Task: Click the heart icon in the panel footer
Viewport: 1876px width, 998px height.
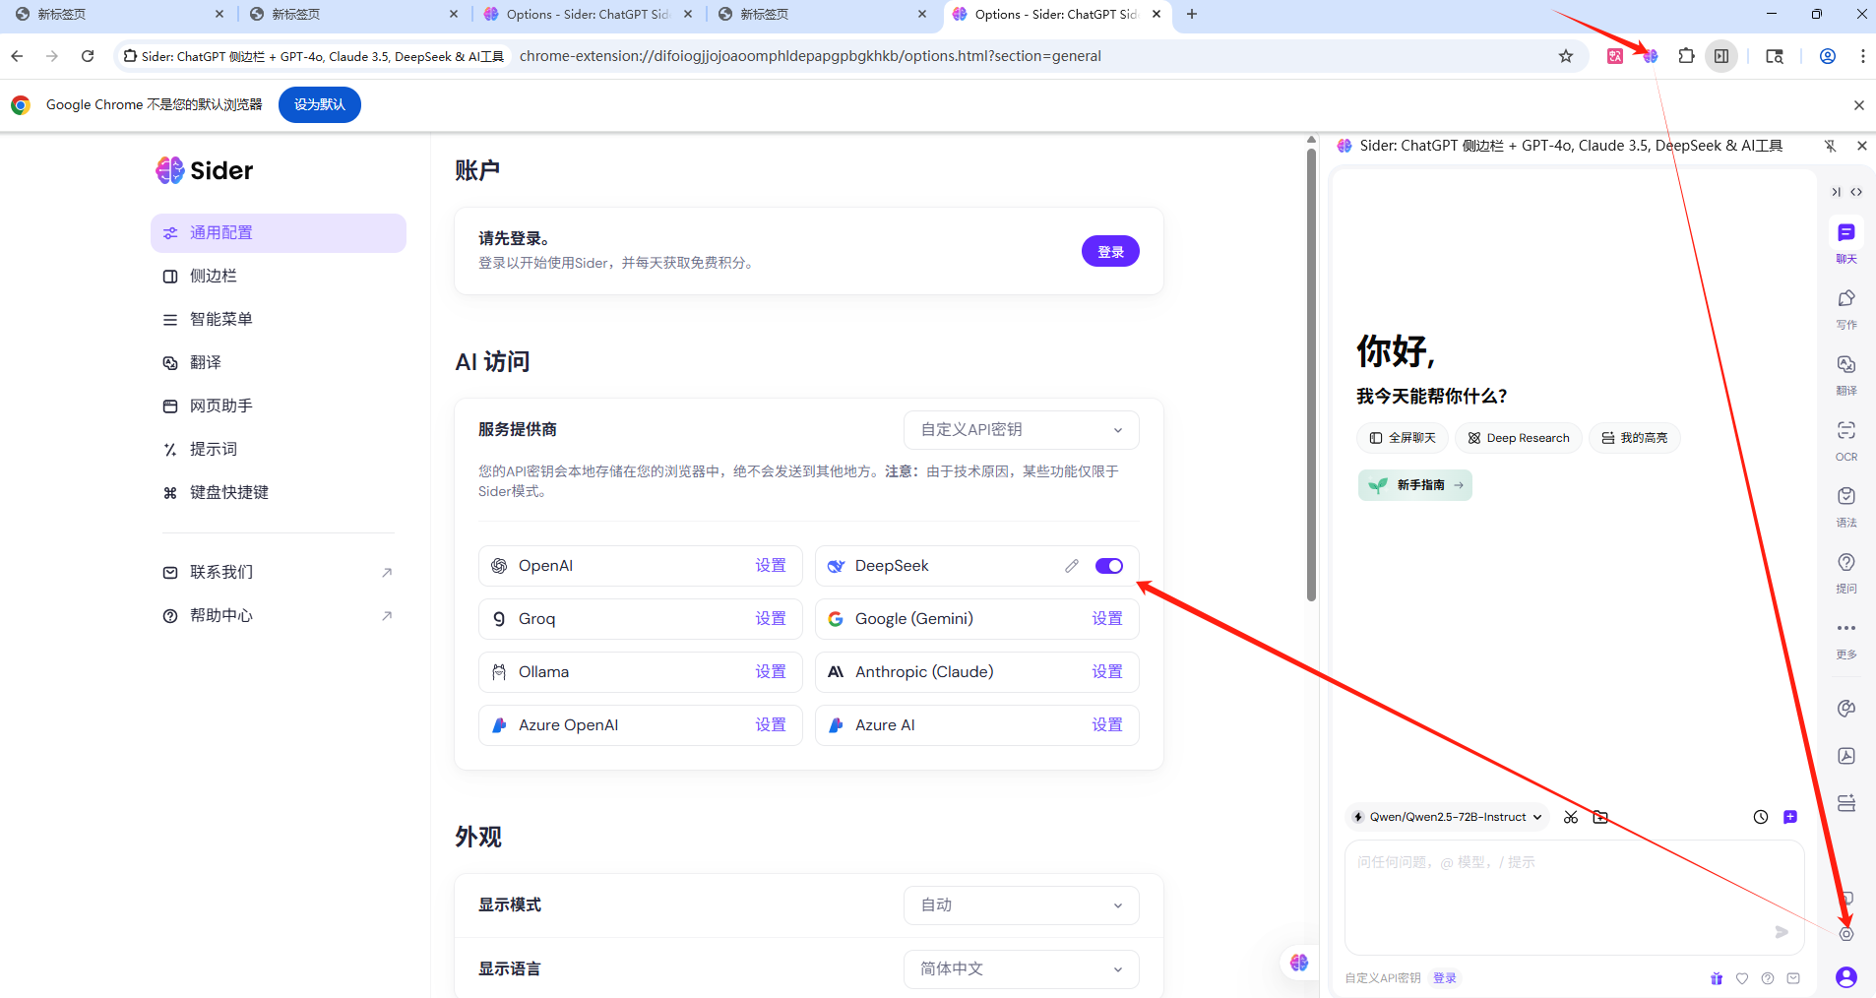Action: (x=1742, y=978)
